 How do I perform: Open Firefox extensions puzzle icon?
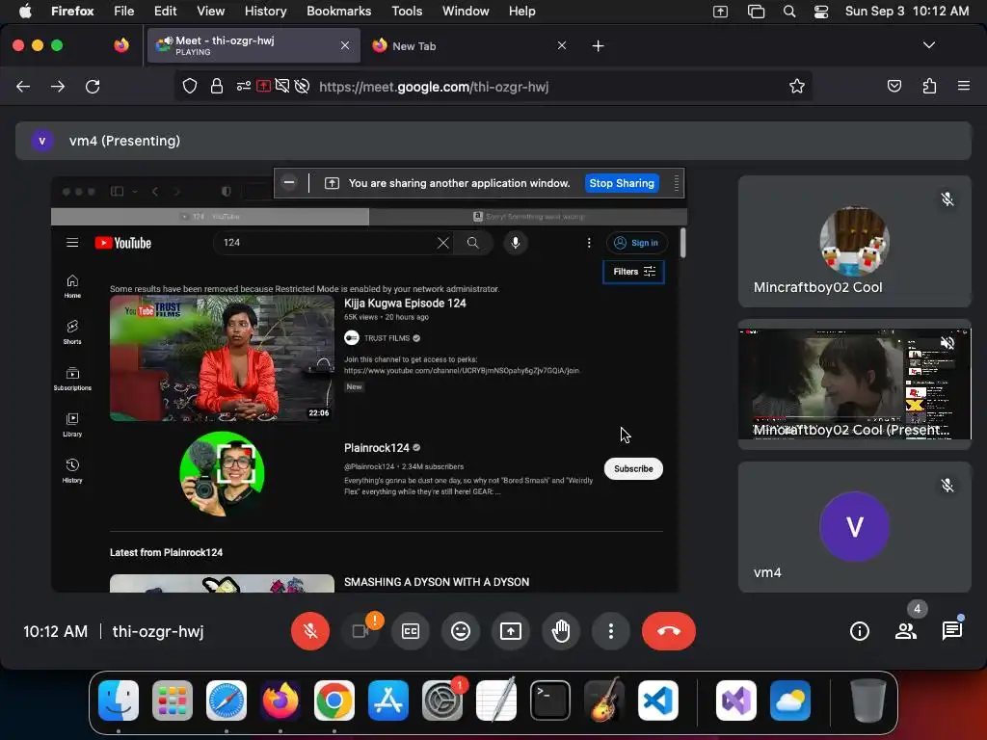click(929, 86)
